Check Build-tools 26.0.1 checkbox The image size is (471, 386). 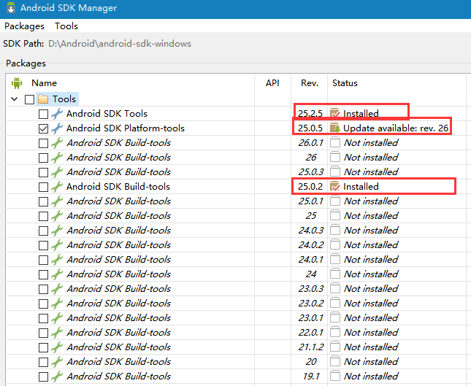(x=43, y=143)
